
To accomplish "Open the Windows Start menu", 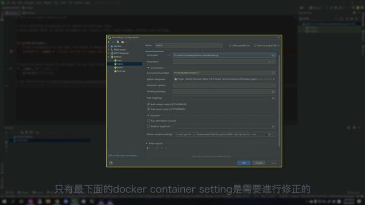I will 4,201.
